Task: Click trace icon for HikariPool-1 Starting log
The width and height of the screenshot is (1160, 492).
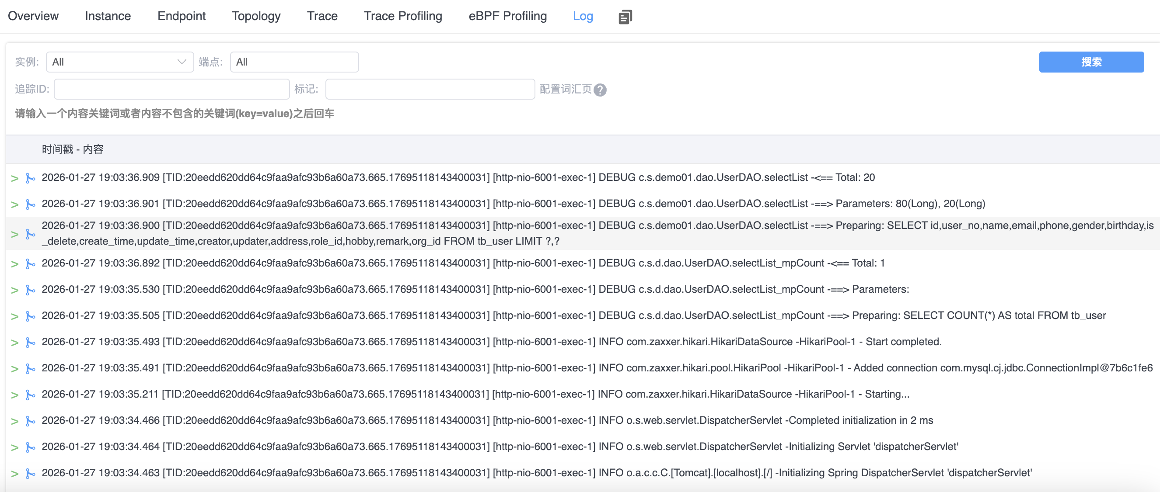Action: [x=30, y=395]
